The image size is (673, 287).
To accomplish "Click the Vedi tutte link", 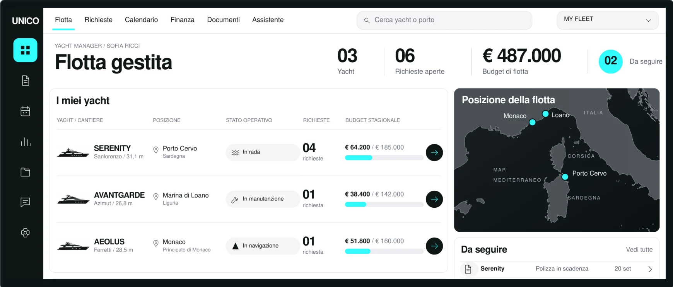I will [639, 250].
